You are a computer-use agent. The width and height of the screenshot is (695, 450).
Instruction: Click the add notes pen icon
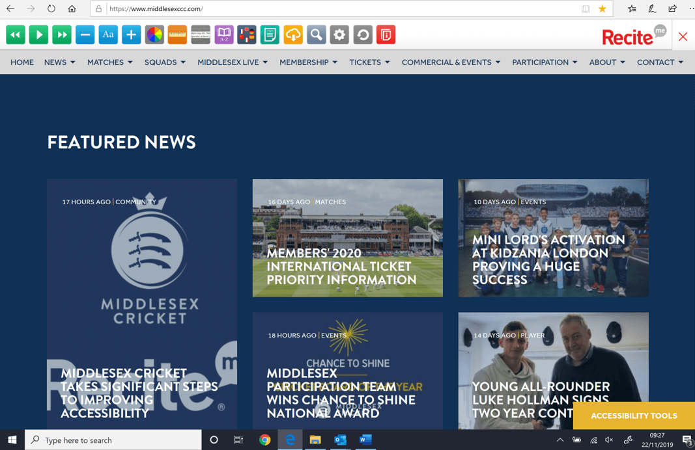click(652, 9)
